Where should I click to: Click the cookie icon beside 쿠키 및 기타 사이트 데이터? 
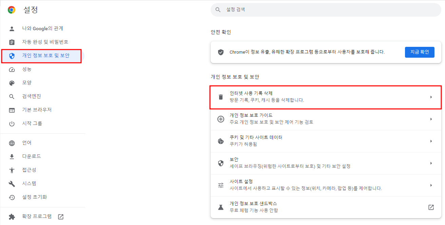[221, 141]
